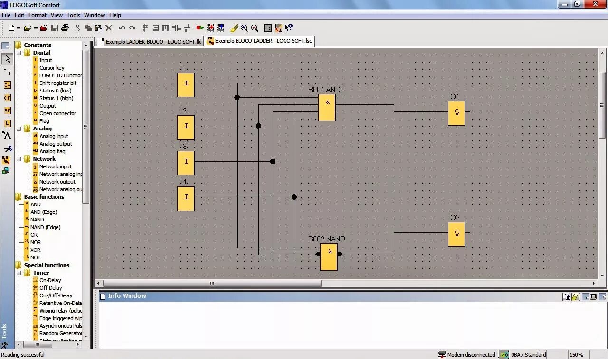Paste from the clipboard
This screenshot has height=359, width=608.
(98, 28)
